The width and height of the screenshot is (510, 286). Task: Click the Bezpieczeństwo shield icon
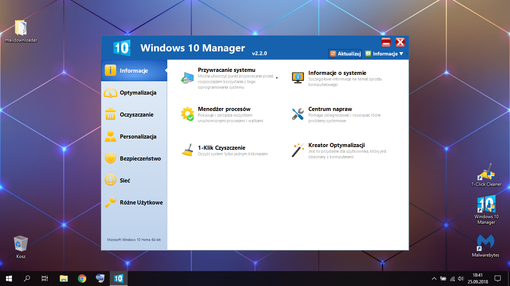click(111, 158)
